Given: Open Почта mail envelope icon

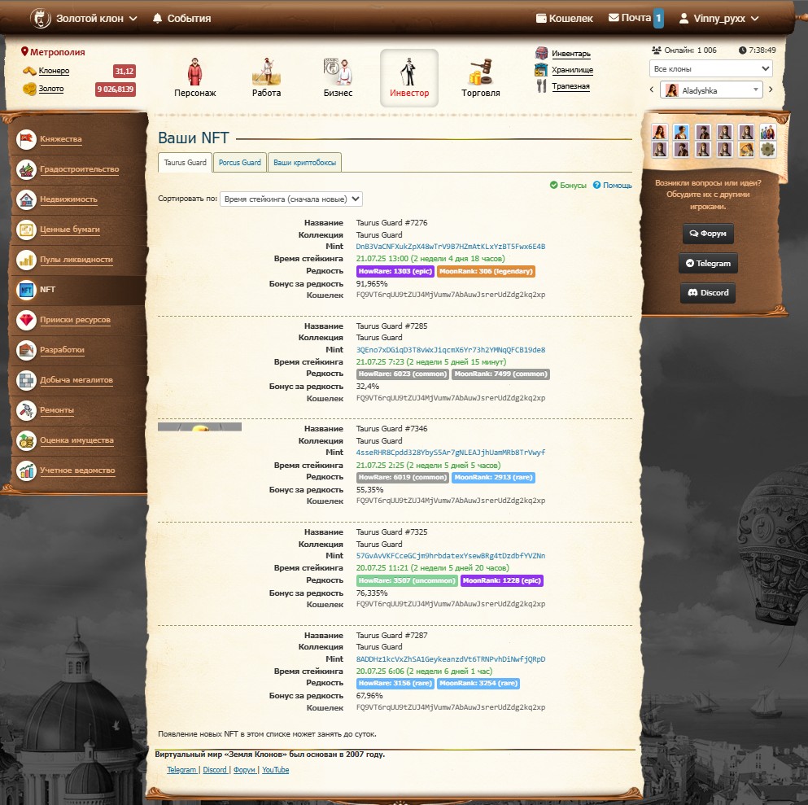Looking at the screenshot, I should [614, 18].
